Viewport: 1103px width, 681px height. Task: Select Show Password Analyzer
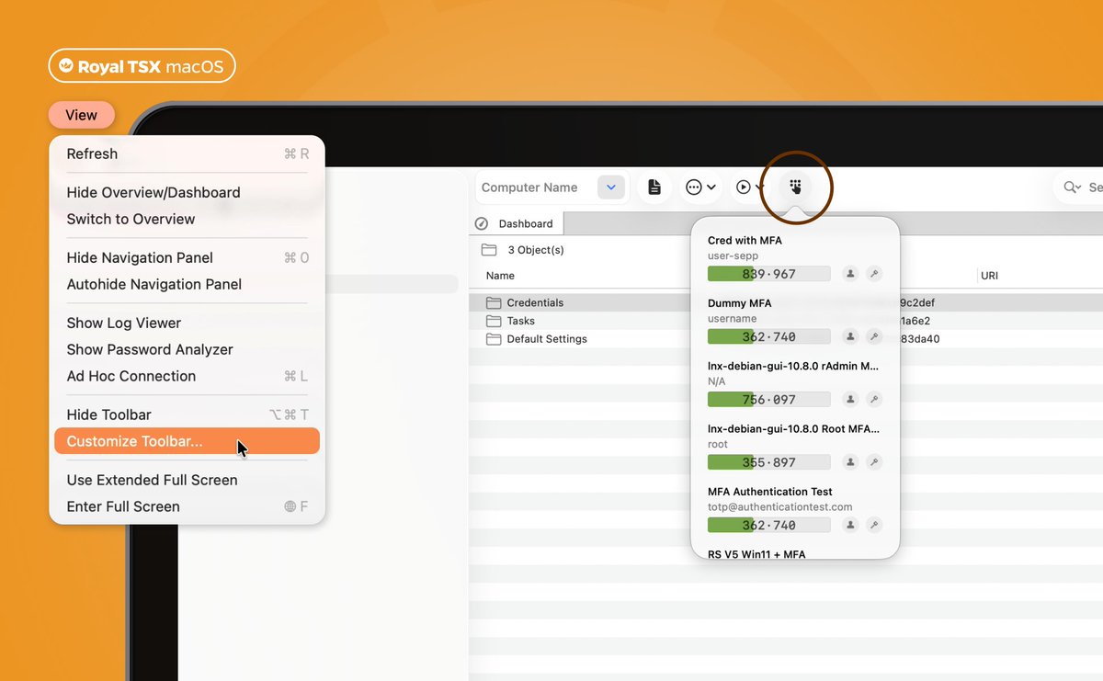point(187,349)
